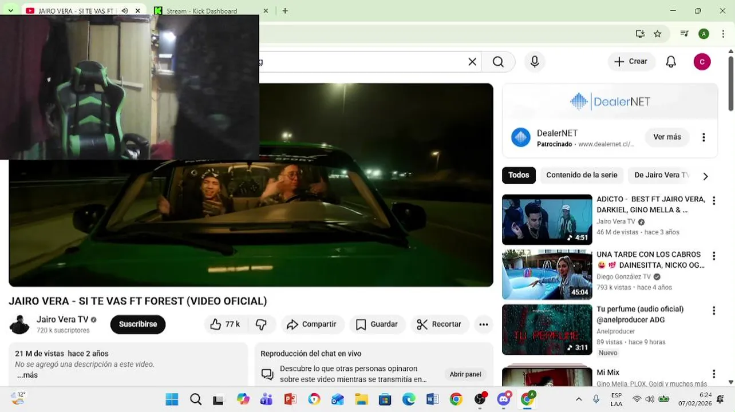Click Compartir to share the video
The width and height of the screenshot is (735, 412).
point(312,324)
